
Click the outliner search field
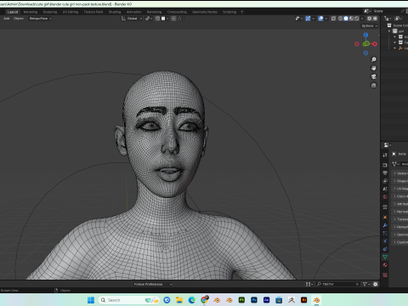337,284
